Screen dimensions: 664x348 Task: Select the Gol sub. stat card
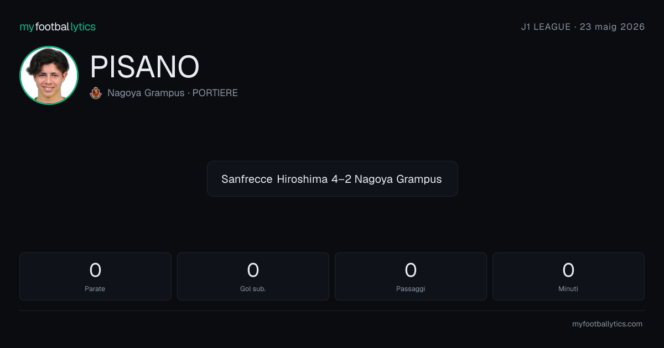coord(253,276)
